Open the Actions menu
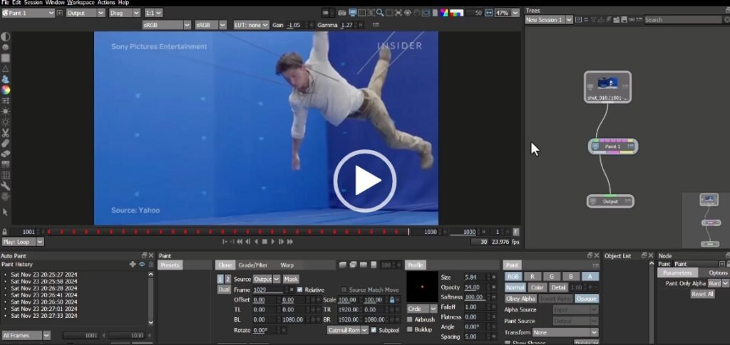The image size is (730, 345). (x=106, y=3)
